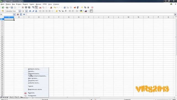The height and width of the screenshot is (100, 177).
Task: Toggle automatic spell checking
Action: point(36,7)
